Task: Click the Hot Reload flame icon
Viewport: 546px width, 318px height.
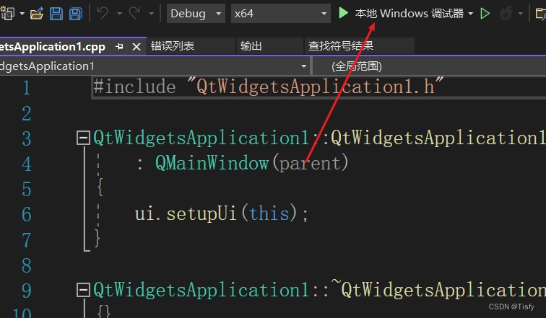Action: (x=506, y=14)
